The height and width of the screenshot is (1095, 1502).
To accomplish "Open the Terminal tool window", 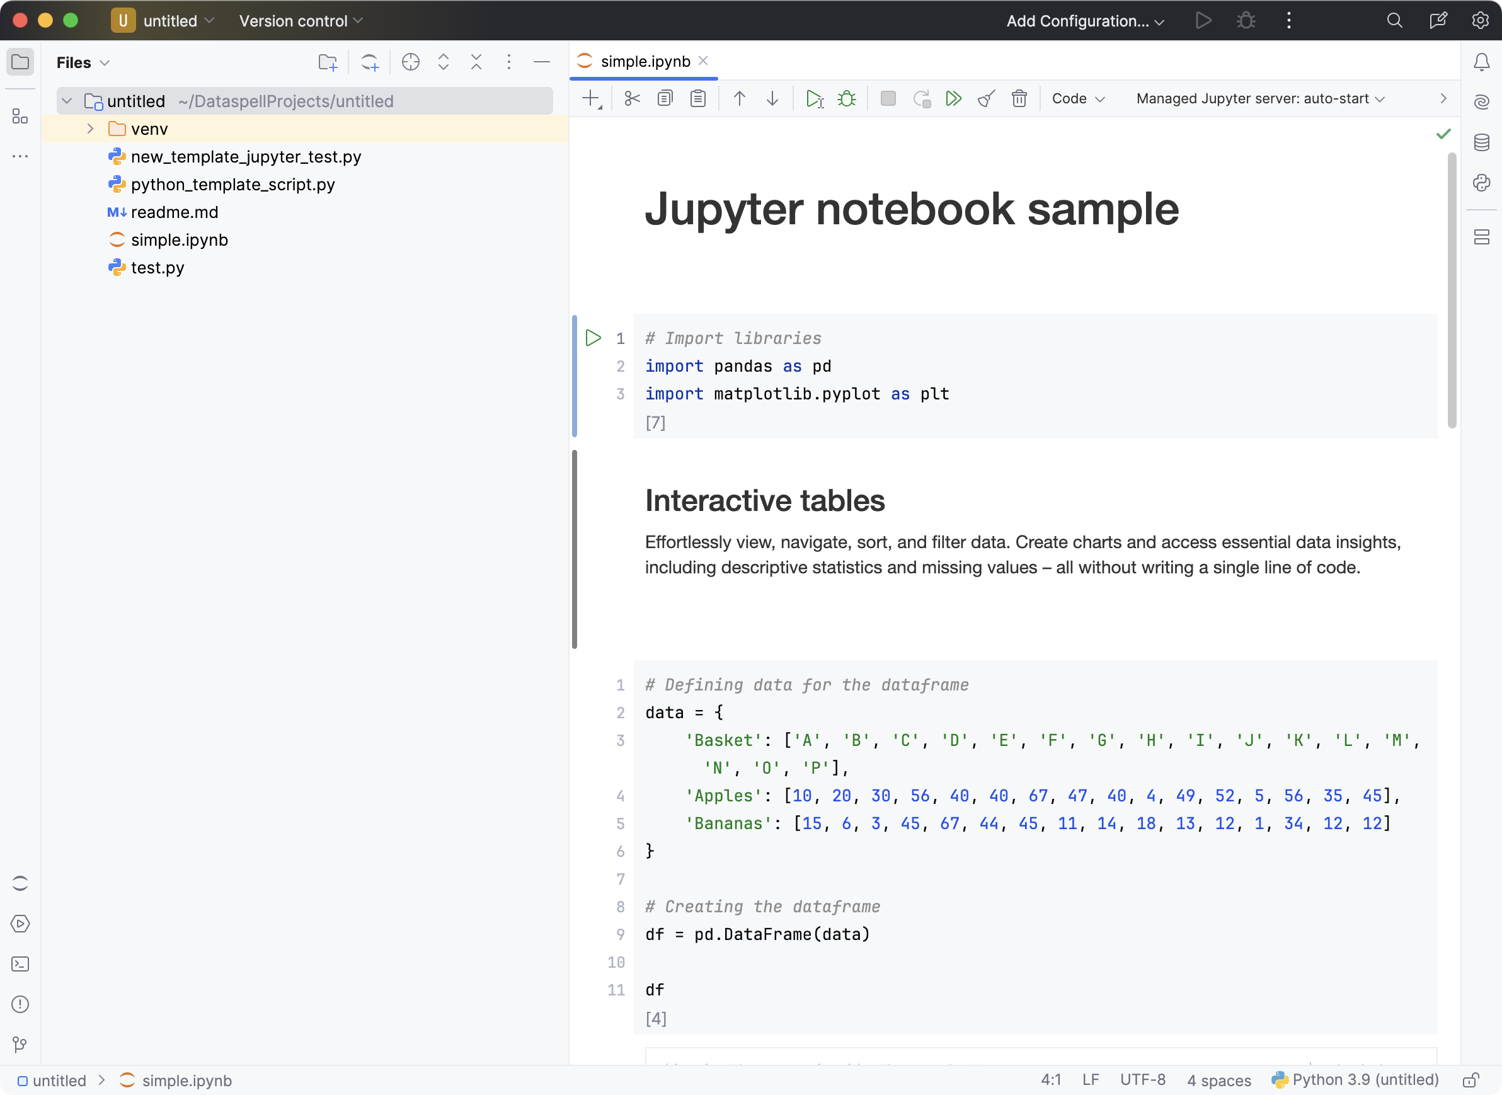I will pos(20,965).
